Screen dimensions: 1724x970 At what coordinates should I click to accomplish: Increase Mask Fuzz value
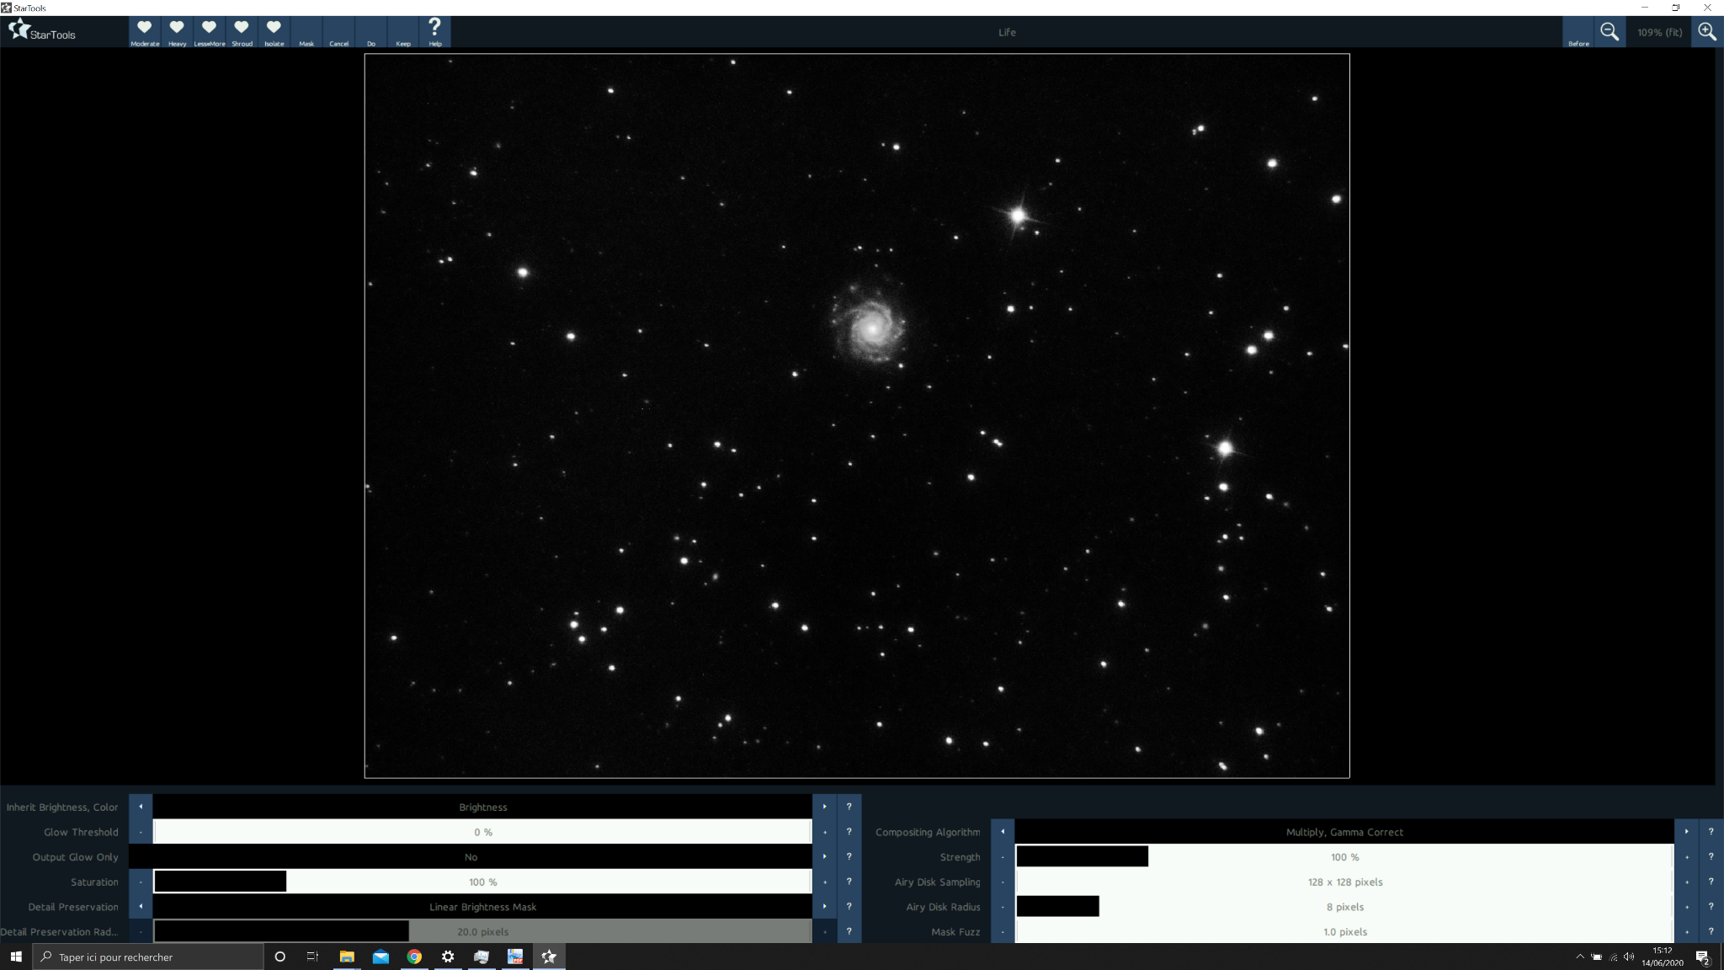(x=1686, y=931)
